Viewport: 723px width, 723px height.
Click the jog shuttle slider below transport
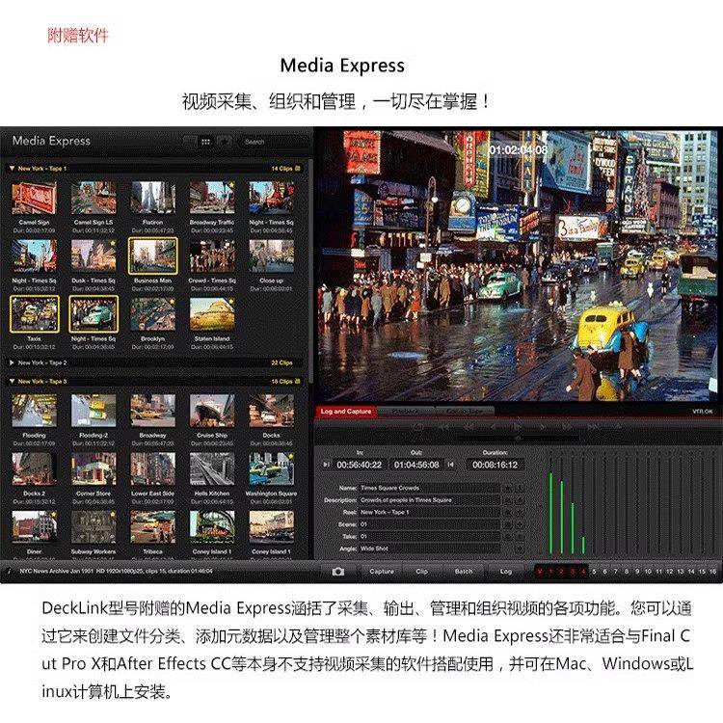click(519, 439)
